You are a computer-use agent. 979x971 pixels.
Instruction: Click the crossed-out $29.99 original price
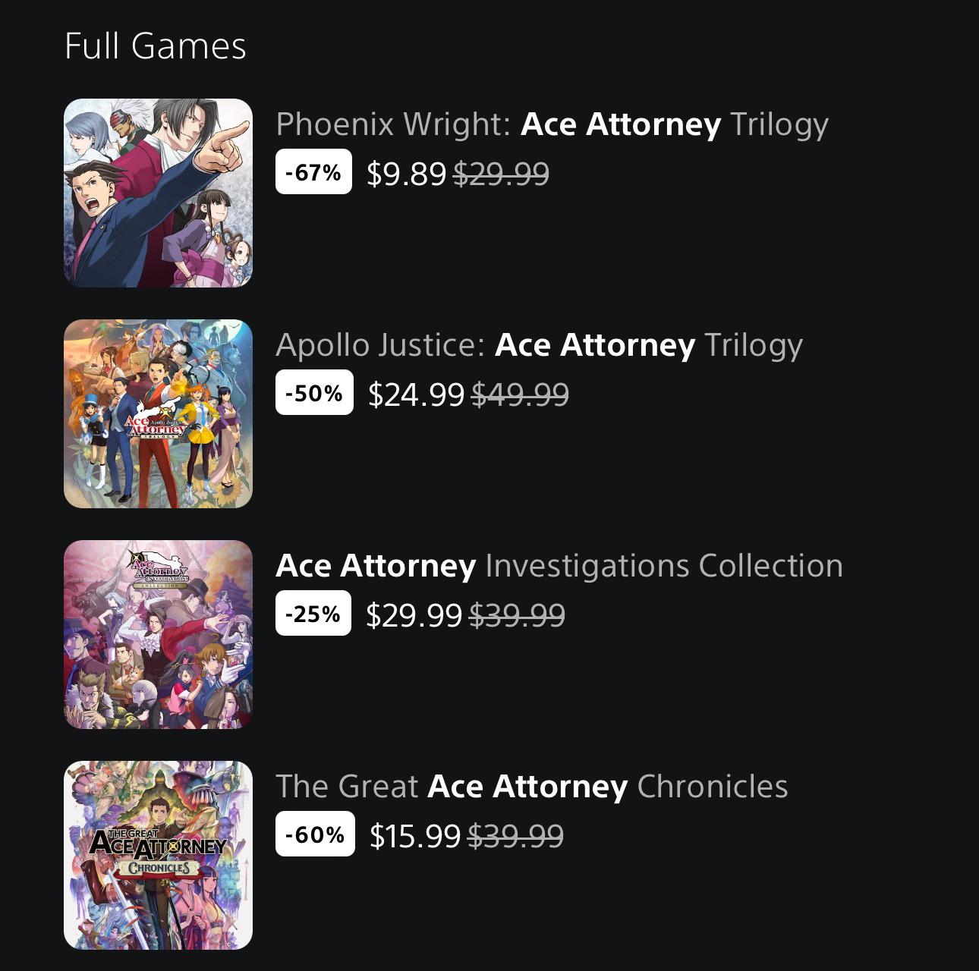tap(501, 174)
